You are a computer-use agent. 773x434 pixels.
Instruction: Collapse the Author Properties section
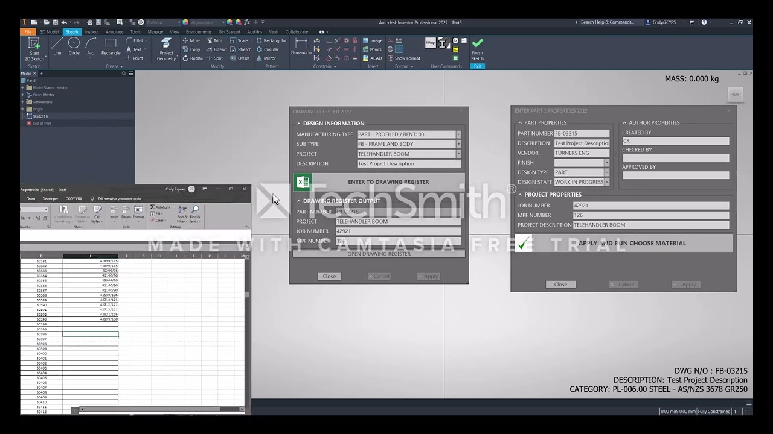click(624, 123)
